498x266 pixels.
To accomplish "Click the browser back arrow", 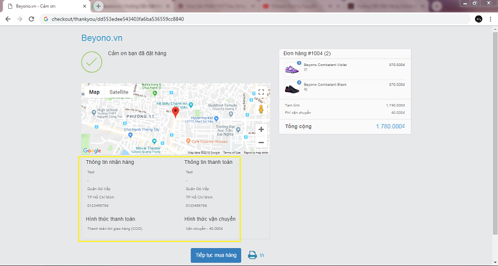I will tap(8, 19).
